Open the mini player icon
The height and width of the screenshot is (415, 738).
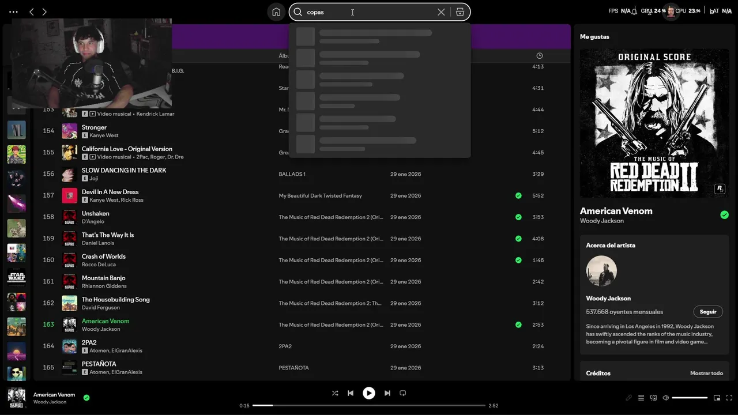[x=717, y=398]
